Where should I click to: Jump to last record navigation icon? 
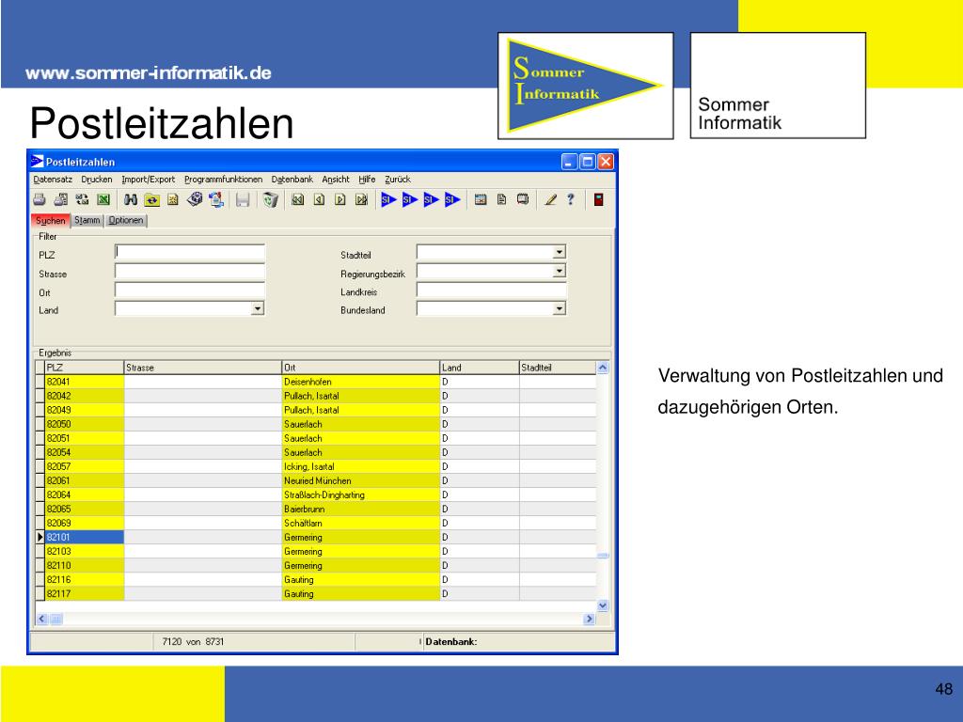[x=362, y=199]
